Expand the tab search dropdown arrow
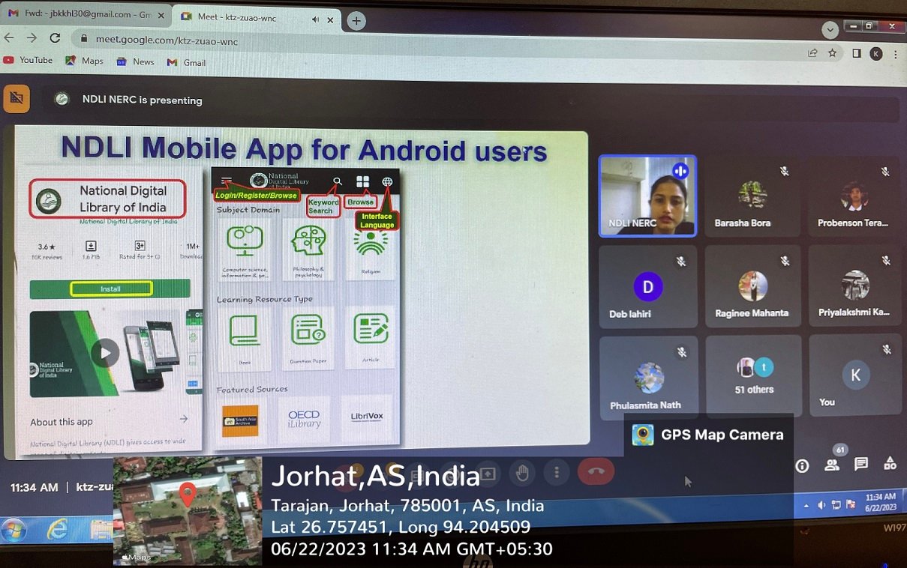Screen dimensions: 907x568 830,30
